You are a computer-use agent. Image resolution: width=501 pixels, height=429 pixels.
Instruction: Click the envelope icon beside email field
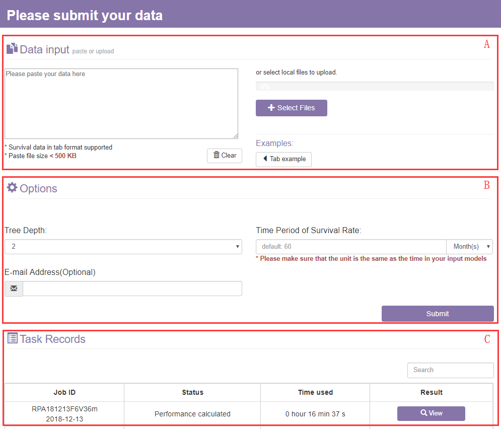[14, 289]
